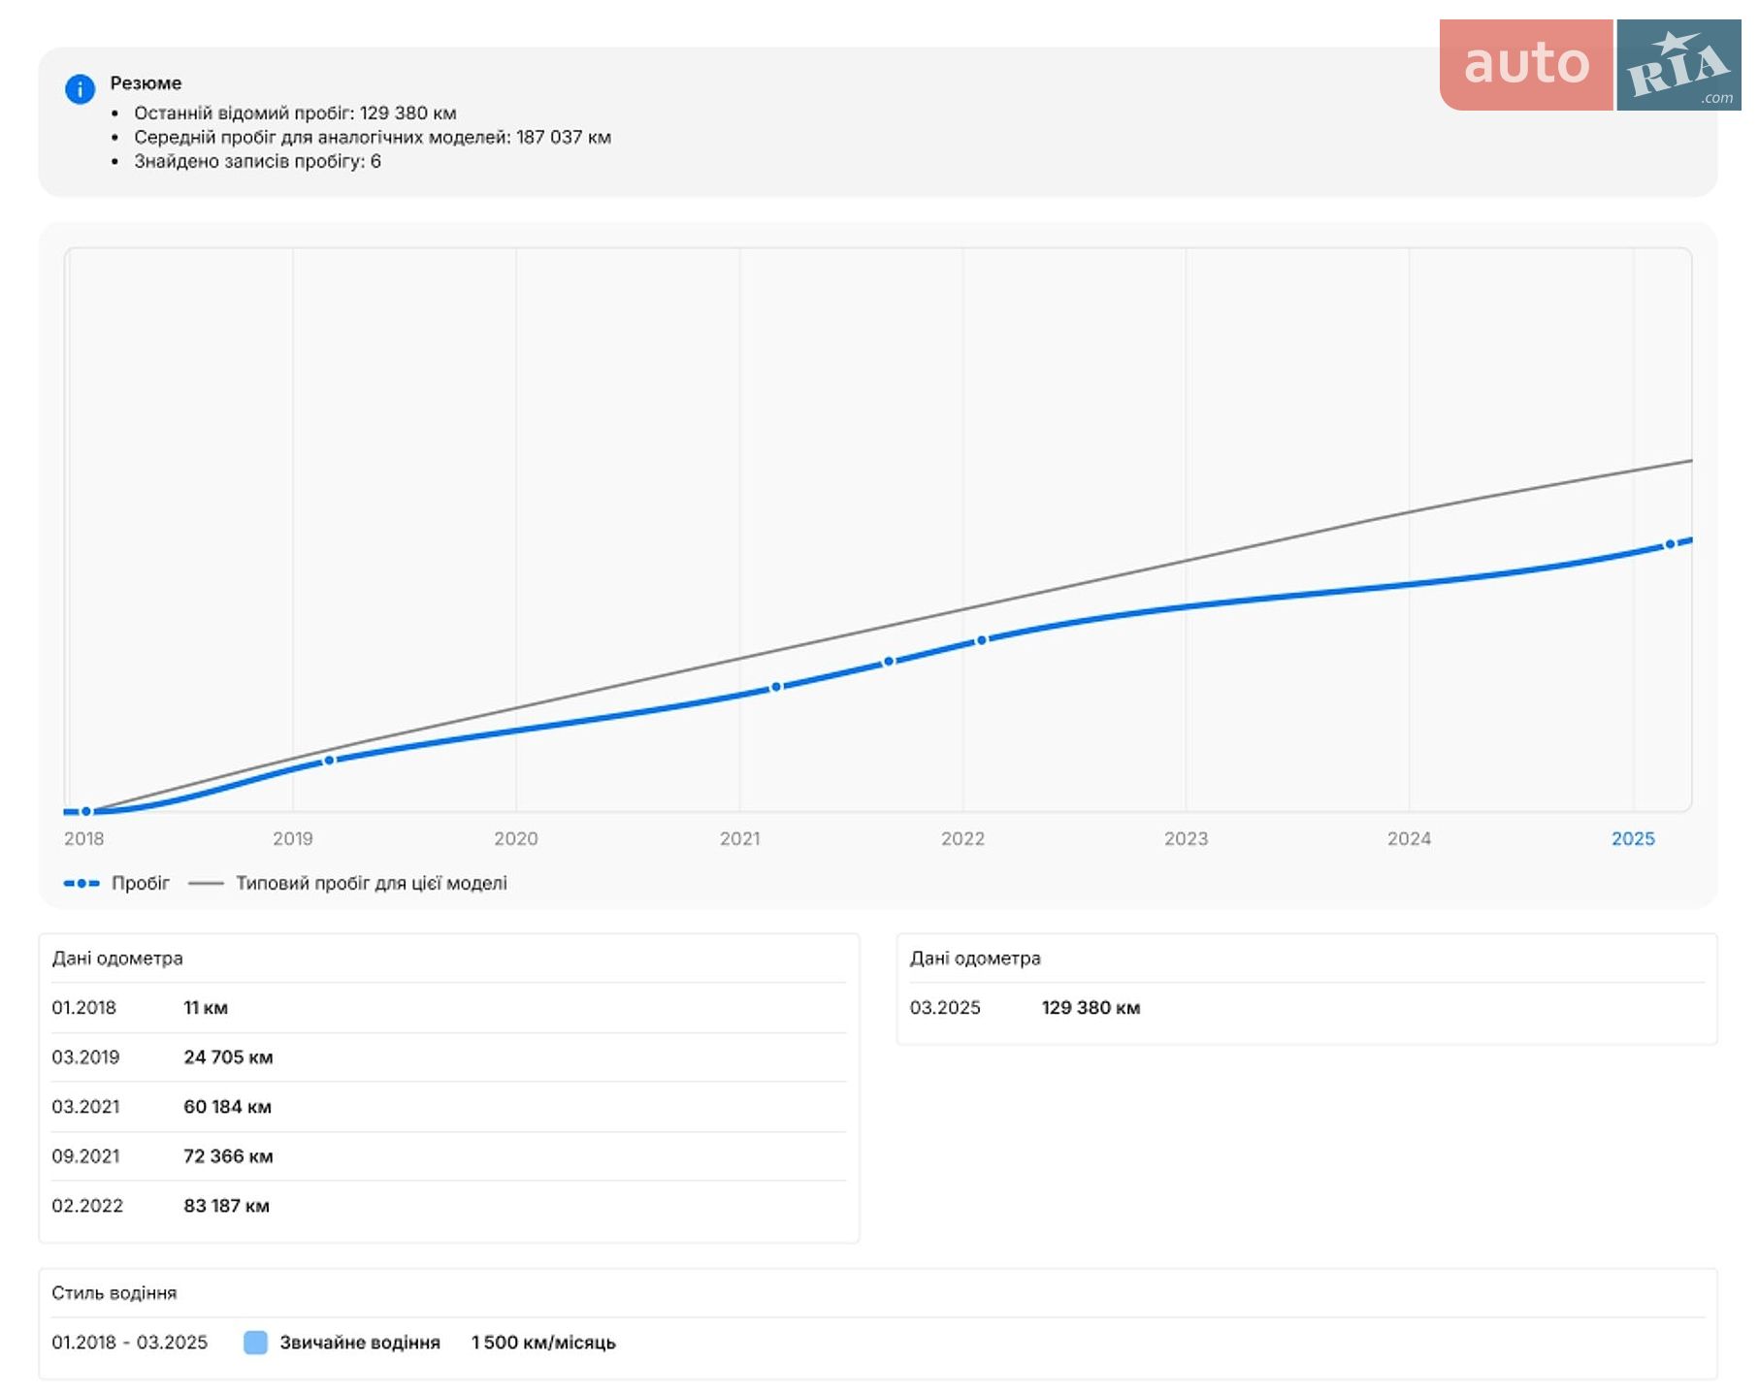Click the '01.2018 - 03.2025' period text
The image size is (1759, 1397).
(x=129, y=1343)
